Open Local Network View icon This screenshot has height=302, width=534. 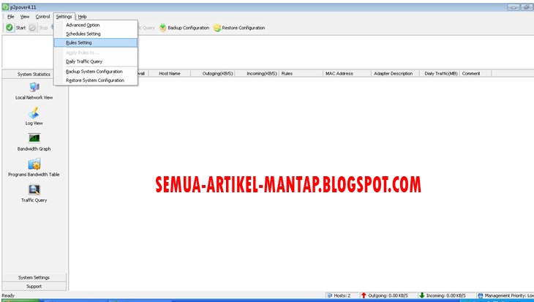[x=34, y=88]
